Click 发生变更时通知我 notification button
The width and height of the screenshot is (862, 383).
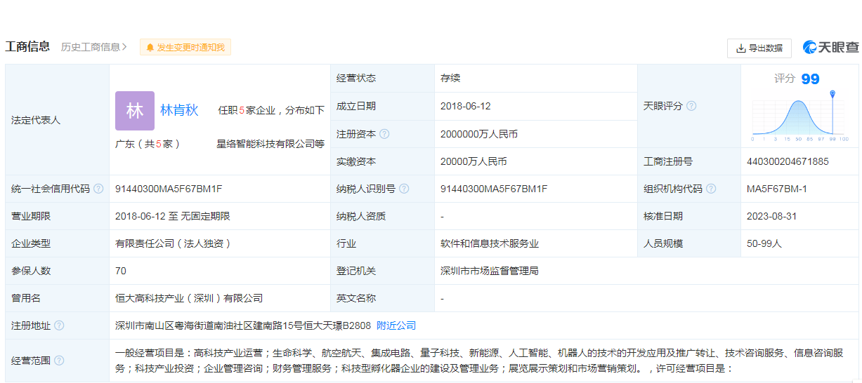click(185, 48)
